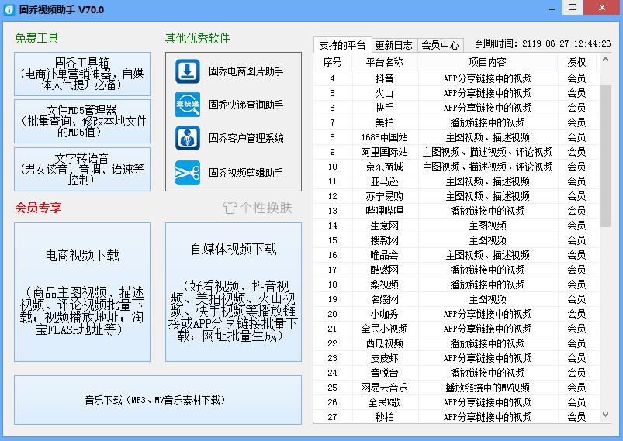Open 固乔客户管理系统 software link
Image resolution: width=623 pixels, height=441 pixels.
(x=246, y=138)
